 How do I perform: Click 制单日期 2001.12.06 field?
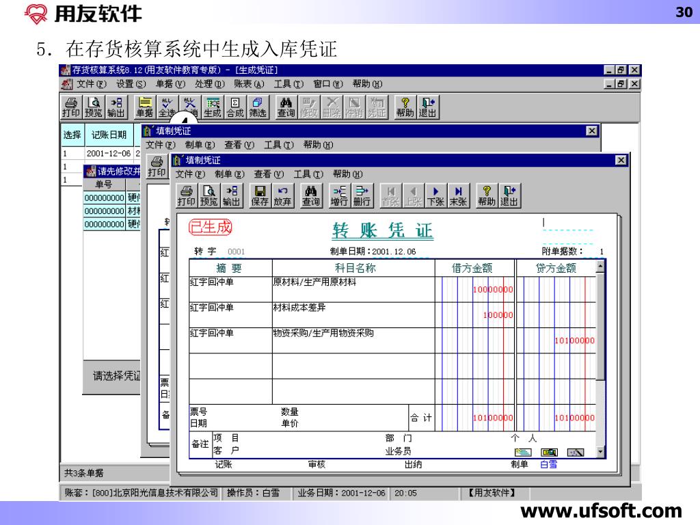coord(394,252)
